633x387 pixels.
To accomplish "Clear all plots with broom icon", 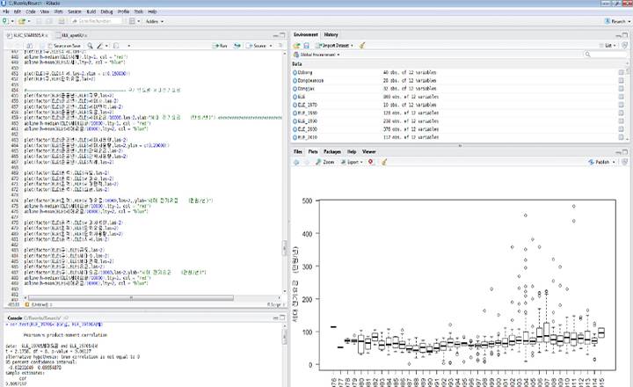I will [382, 163].
